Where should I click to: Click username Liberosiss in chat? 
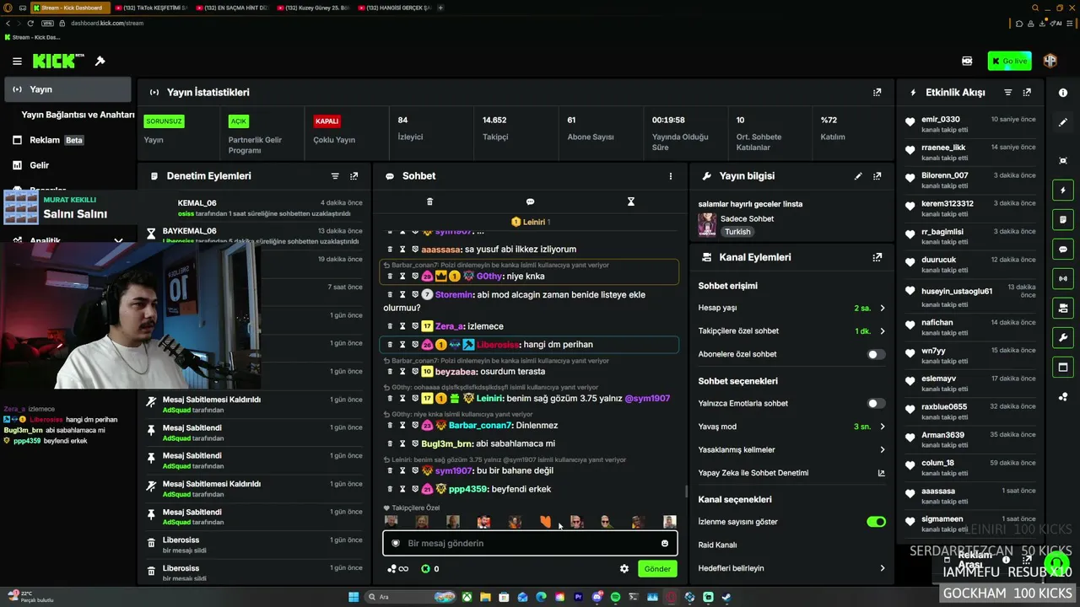497,344
